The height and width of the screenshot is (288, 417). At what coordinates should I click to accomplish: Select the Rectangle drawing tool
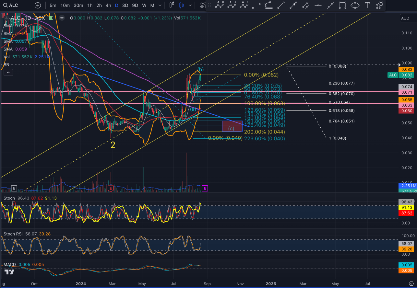pos(342,5)
